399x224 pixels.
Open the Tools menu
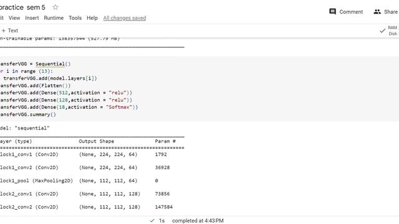click(x=75, y=18)
